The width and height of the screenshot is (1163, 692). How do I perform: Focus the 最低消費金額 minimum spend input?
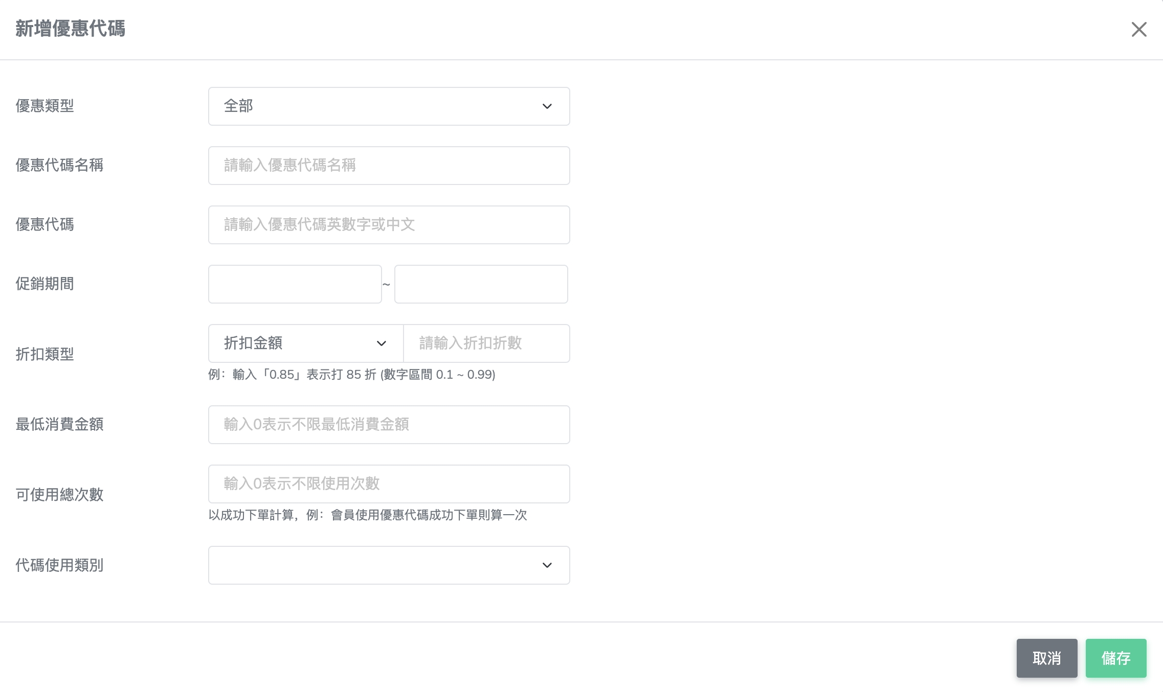389,425
